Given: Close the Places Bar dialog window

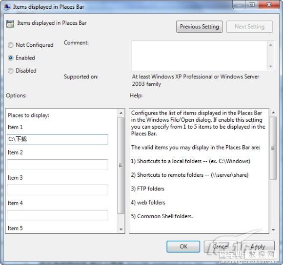Looking at the screenshot, I should (269, 5).
